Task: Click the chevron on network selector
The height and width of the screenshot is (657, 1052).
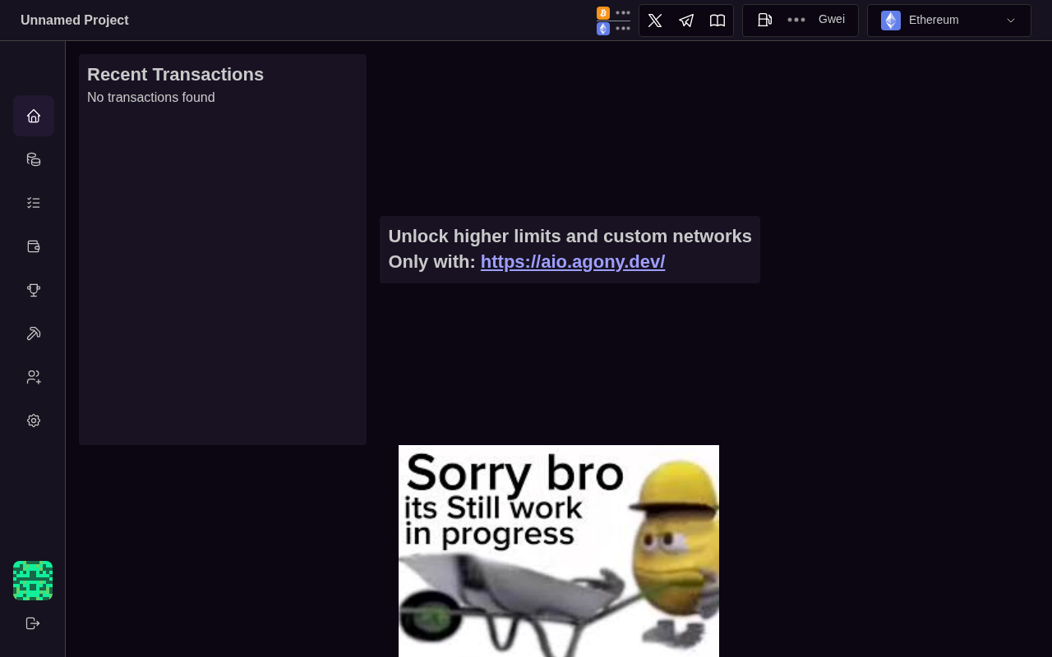Action: [1011, 21]
